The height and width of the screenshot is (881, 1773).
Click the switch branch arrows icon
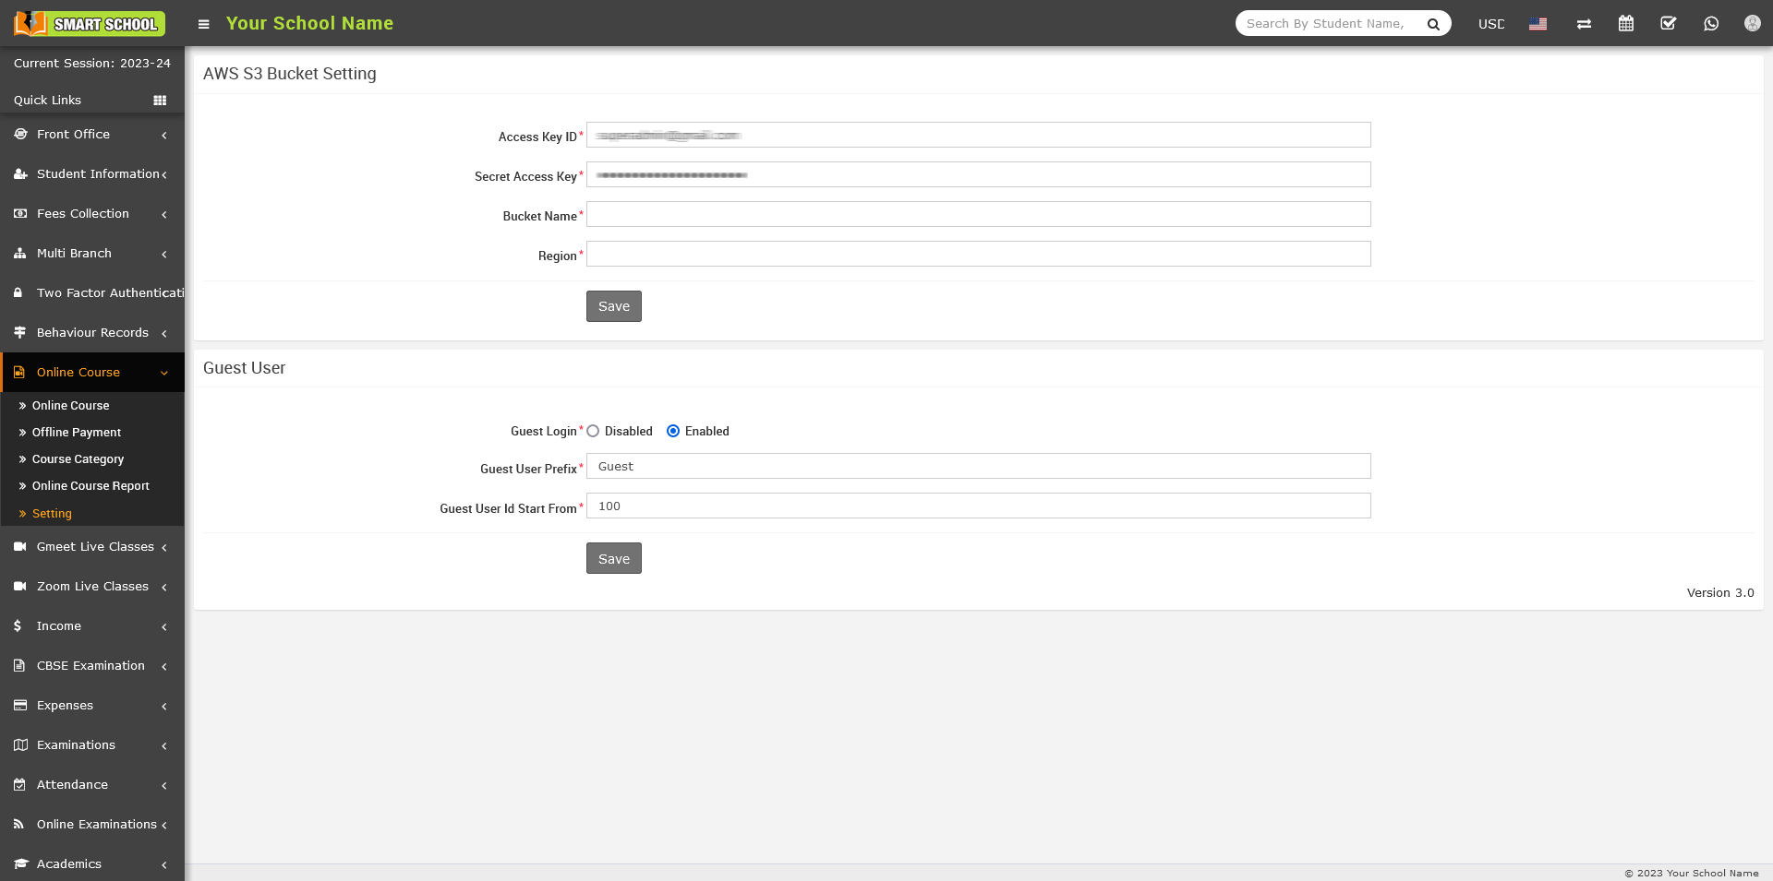pos(1584,24)
